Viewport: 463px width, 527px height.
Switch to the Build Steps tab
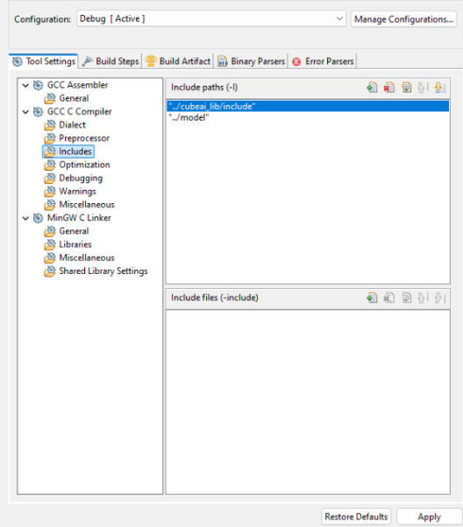pos(110,61)
